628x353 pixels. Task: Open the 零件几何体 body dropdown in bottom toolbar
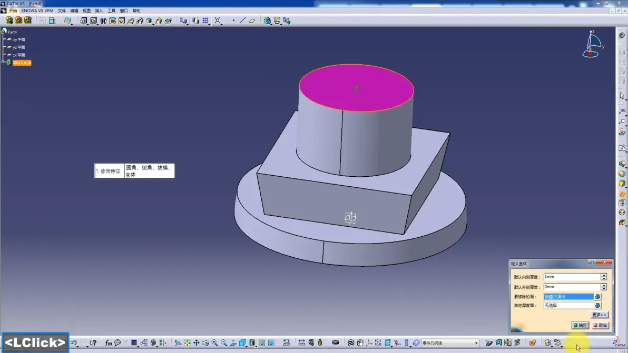coord(476,343)
